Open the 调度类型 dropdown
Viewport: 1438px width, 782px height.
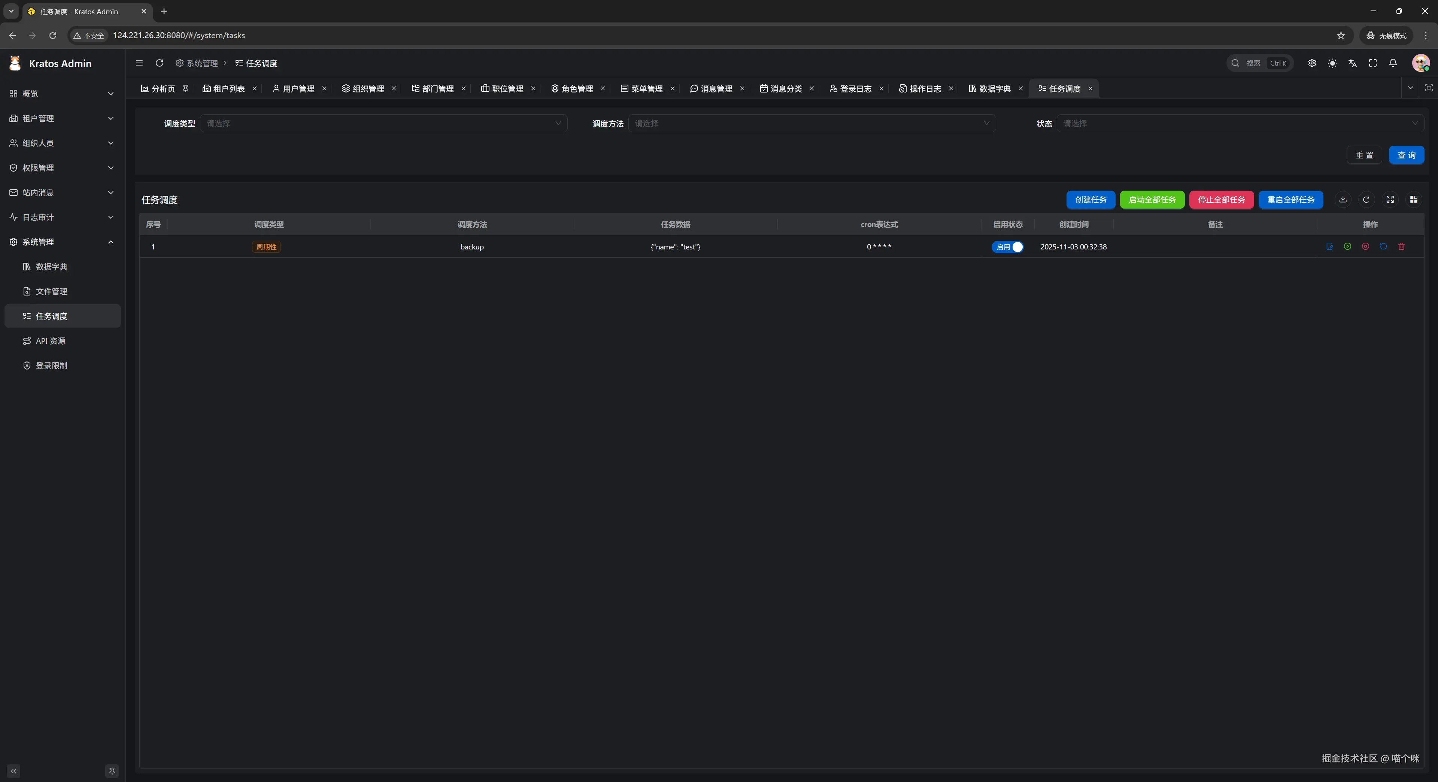point(383,123)
